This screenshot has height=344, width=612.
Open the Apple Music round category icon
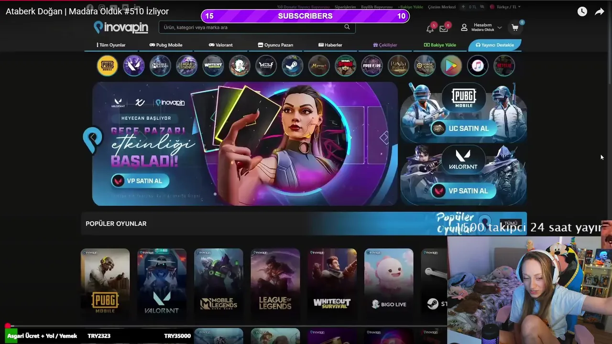point(477,66)
